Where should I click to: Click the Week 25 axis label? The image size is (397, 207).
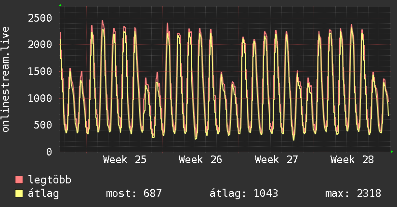coord(125,160)
